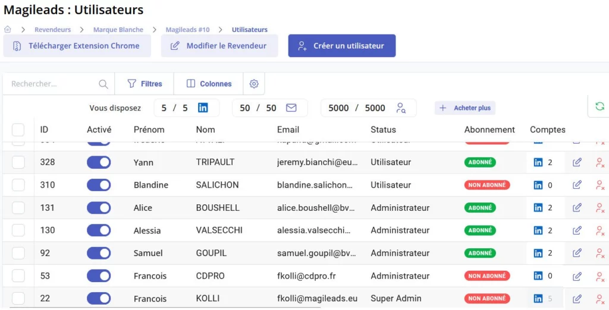The width and height of the screenshot is (609, 310).
Task: Click into the Rechercher search field
Action: (52, 84)
